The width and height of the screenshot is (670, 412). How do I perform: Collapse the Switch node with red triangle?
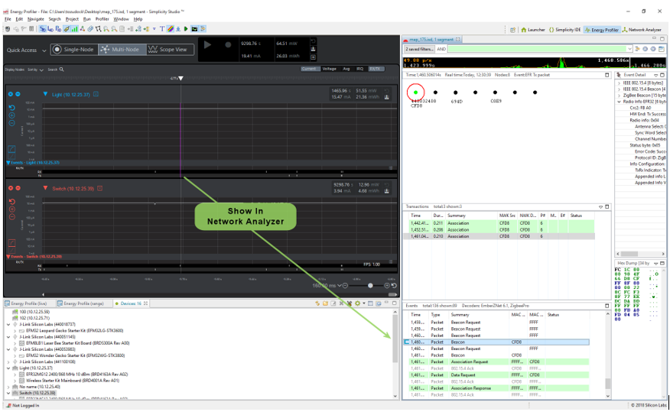(x=45, y=188)
